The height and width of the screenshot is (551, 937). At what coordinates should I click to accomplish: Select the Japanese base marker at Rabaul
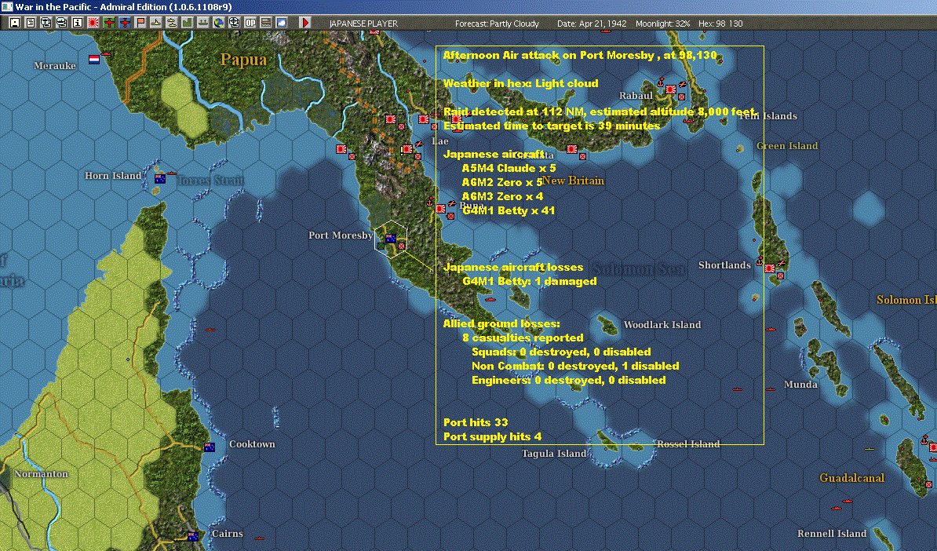(x=671, y=89)
